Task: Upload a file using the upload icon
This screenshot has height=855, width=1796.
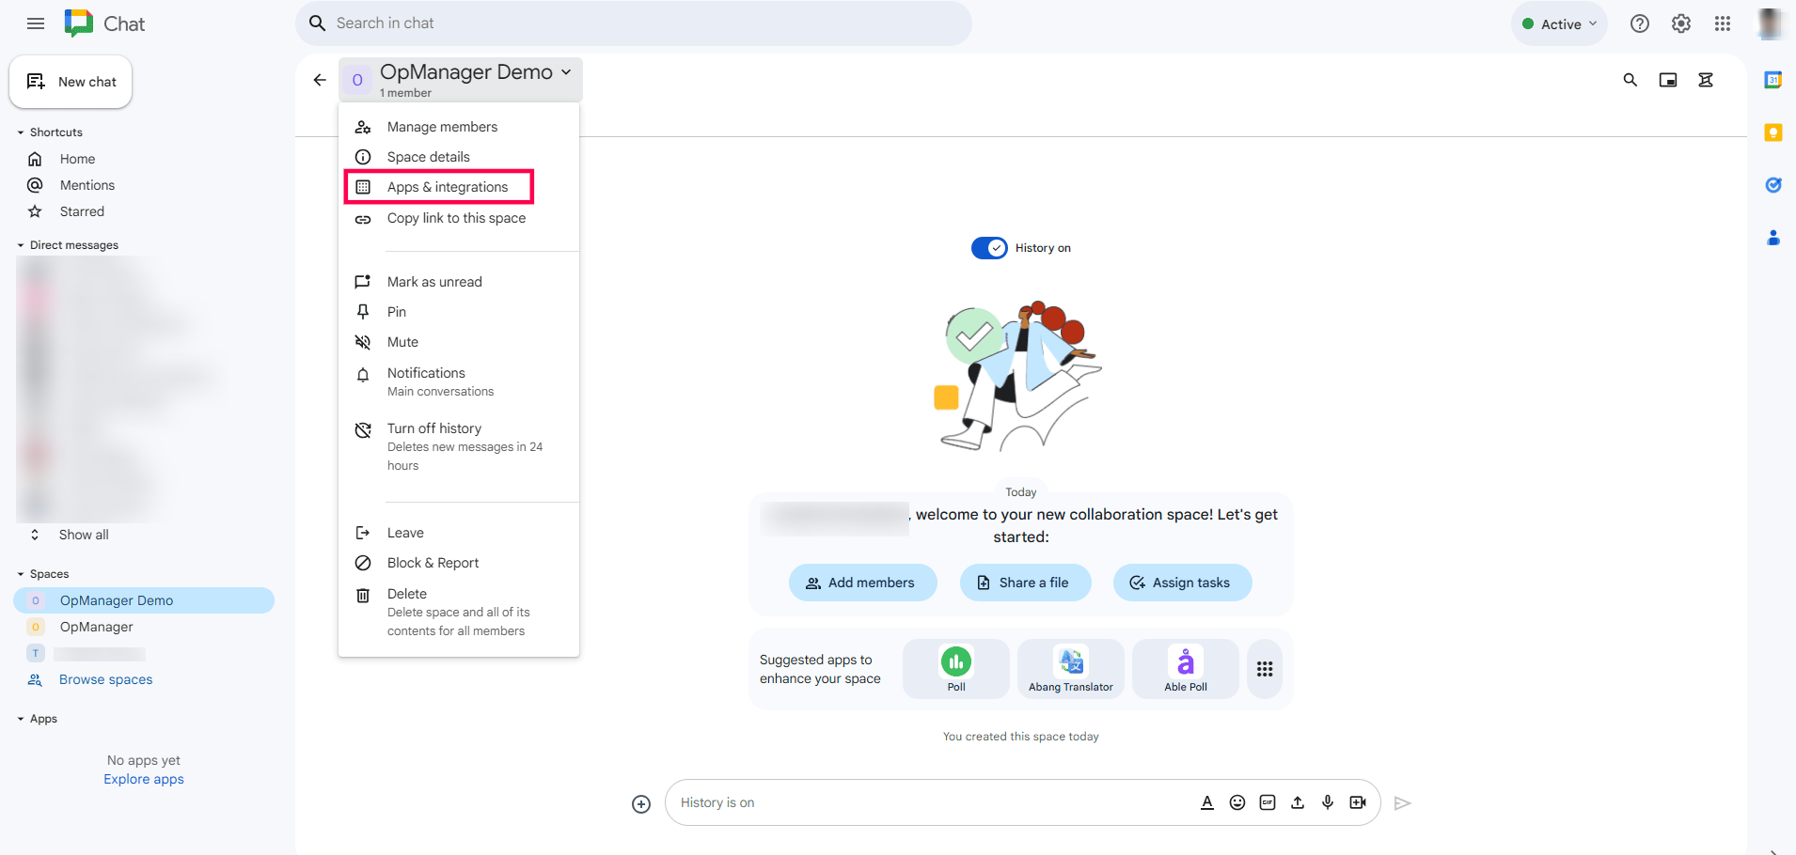Action: coord(1298,802)
